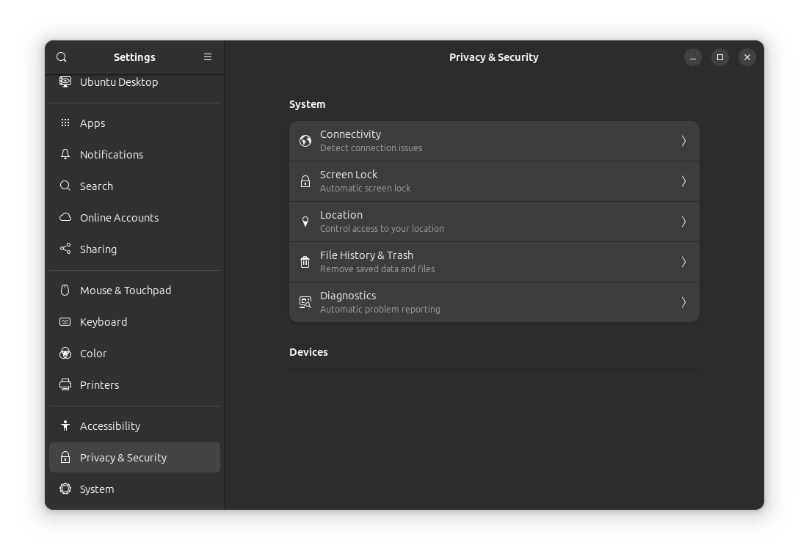Open Online Accounts via its cloud icon
Image resolution: width=809 pixels, height=559 pixels.
pos(65,217)
